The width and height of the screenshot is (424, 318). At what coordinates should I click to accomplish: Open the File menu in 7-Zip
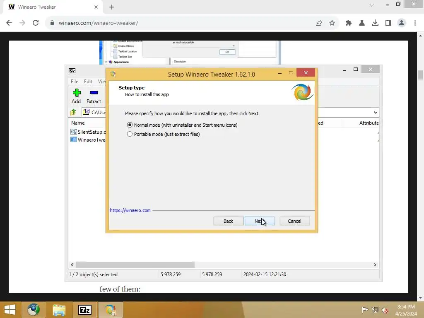point(75,82)
